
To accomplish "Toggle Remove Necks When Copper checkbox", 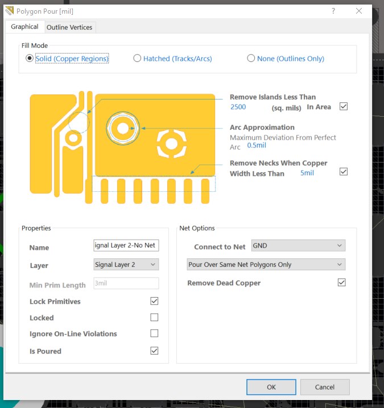I will click(x=343, y=171).
